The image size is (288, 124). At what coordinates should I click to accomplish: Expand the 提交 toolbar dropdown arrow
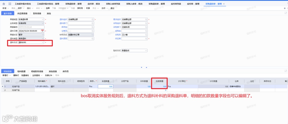point(32,8)
